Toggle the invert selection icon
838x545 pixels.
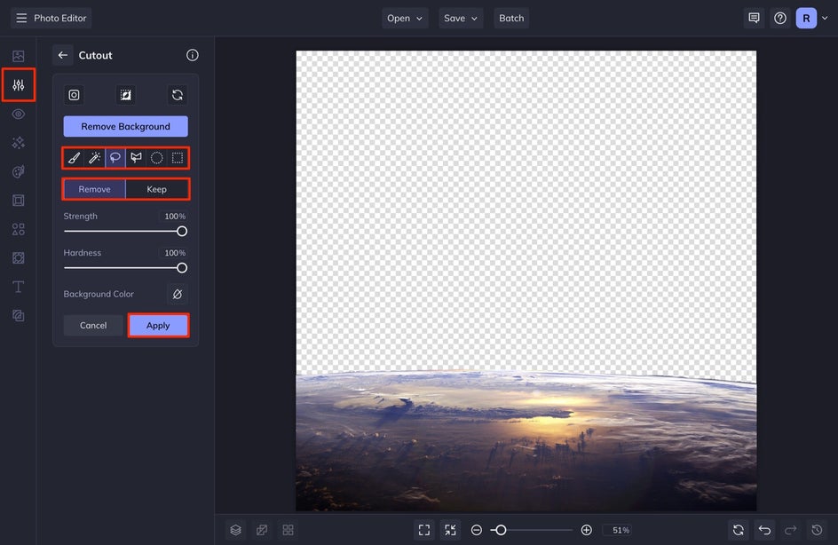coord(125,95)
